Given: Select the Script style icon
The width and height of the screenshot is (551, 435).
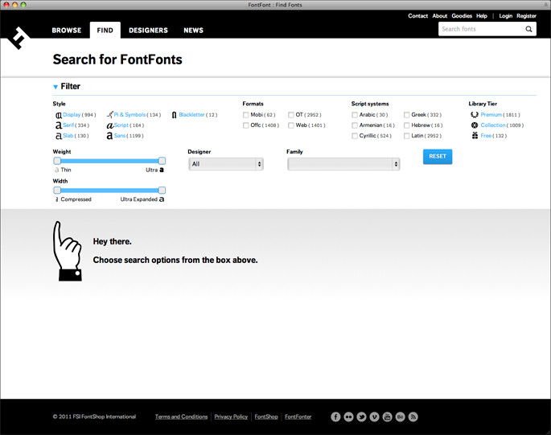Looking at the screenshot, I should tap(110, 125).
